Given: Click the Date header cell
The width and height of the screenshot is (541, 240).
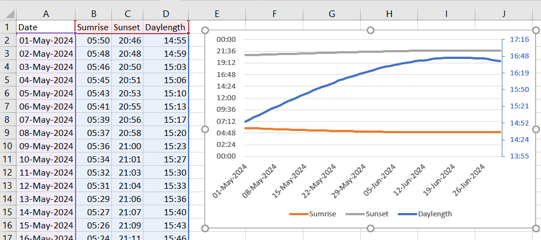Looking at the screenshot, I should (46, 27).
